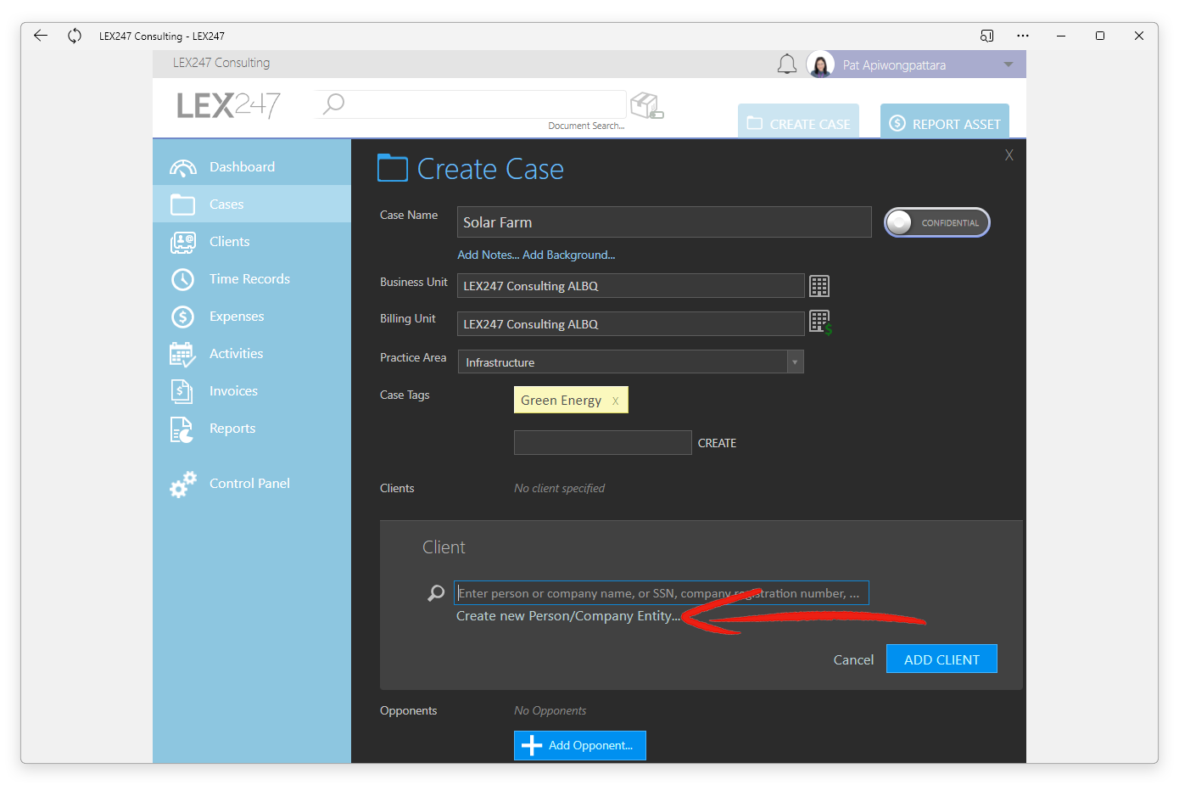The image size is (1179, 785).
Task: Focus the Case Name field
Action: [664, 222]
